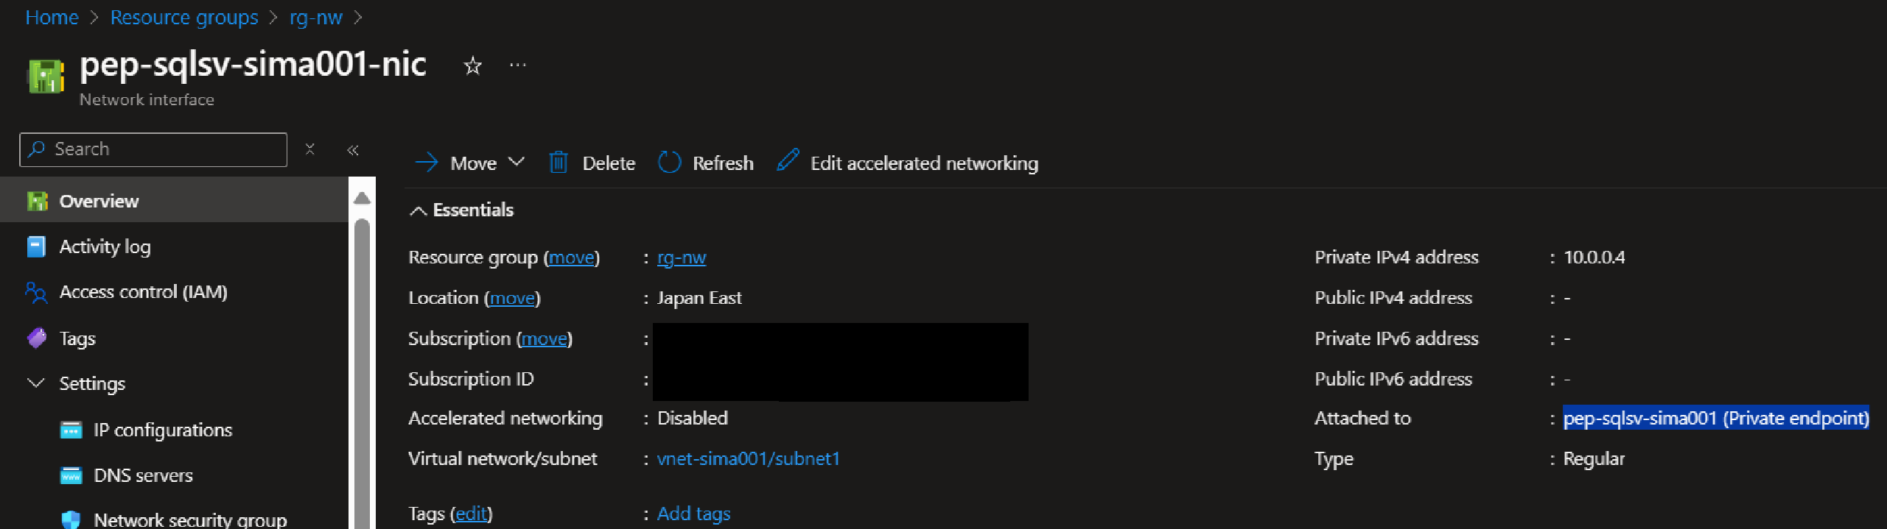
Task: Open the rg-nw resource group link
Action: (681, 258)
